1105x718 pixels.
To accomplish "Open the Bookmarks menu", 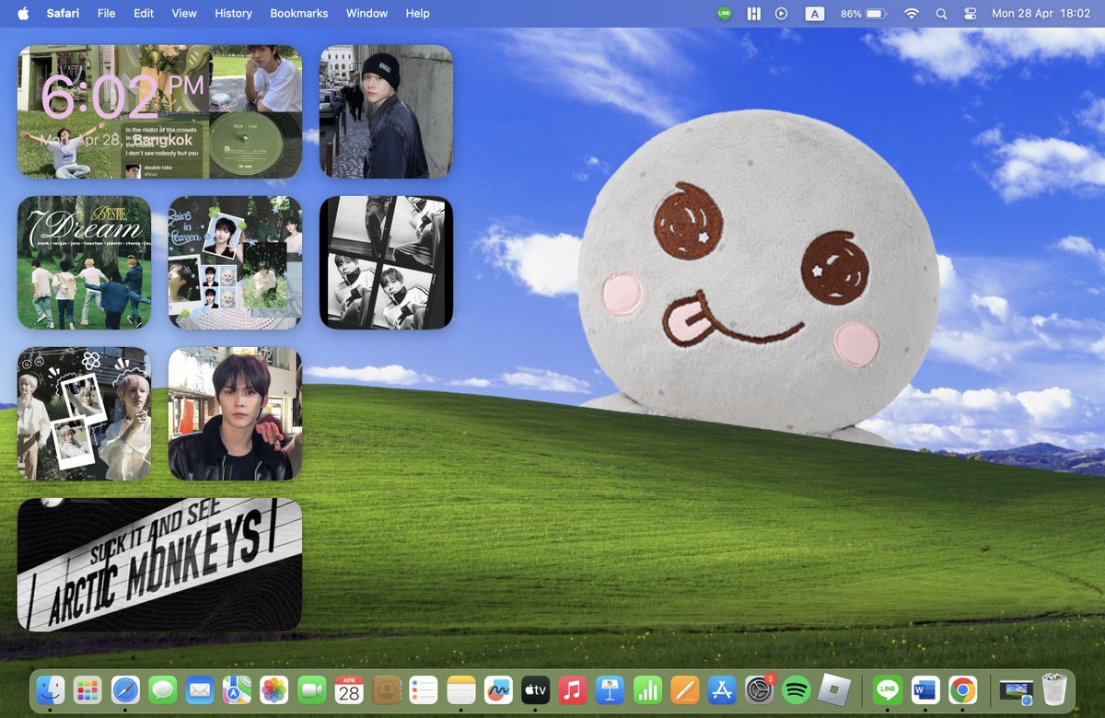I will point(299,14).
